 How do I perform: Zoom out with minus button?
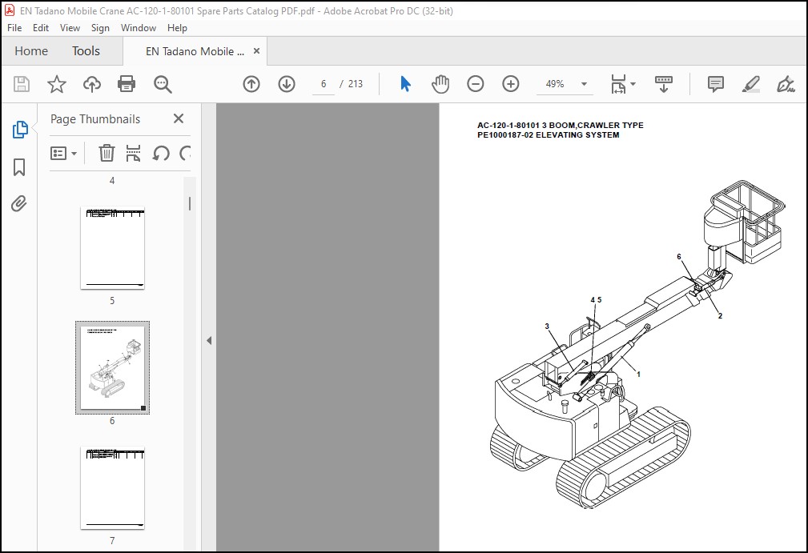click(475, 84)
